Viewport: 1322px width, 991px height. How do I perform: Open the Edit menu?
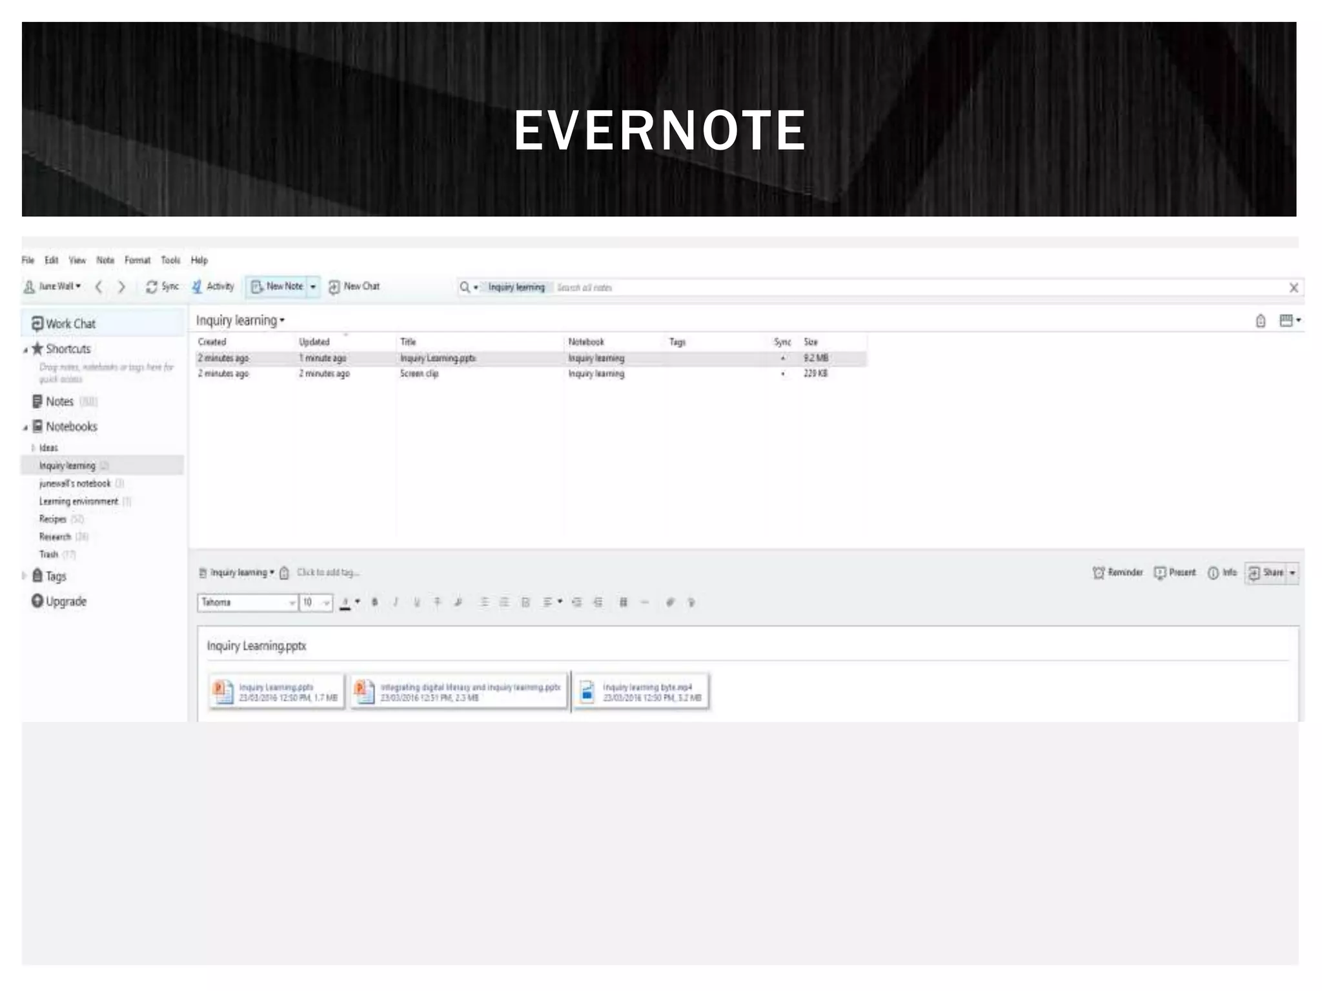click(x=52, y=260)
